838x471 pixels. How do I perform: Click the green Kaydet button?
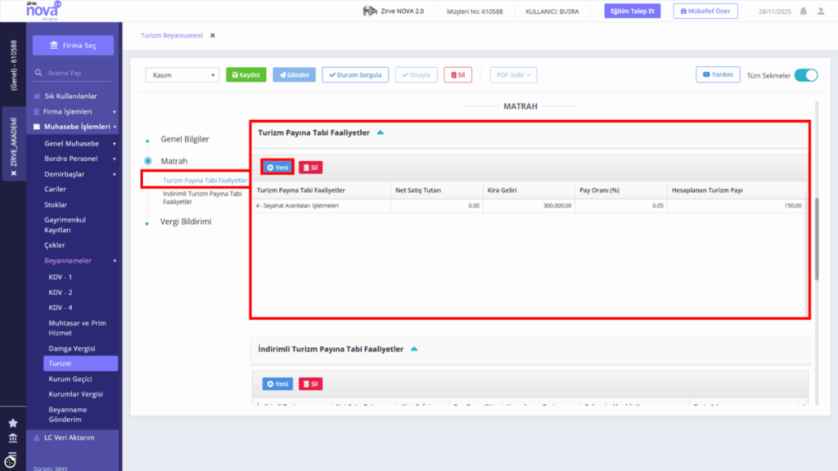(246, 74)
